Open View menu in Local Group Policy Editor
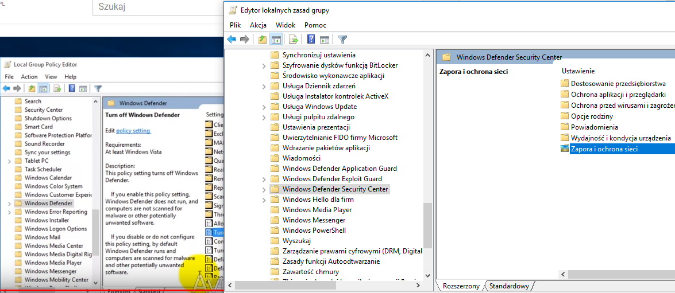The width and height of the screenshot is (675, 293). (51, 77)
